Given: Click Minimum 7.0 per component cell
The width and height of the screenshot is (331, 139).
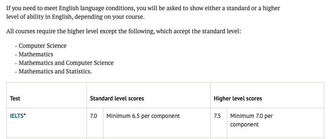Looking at the screenshot, I should 252,120.
